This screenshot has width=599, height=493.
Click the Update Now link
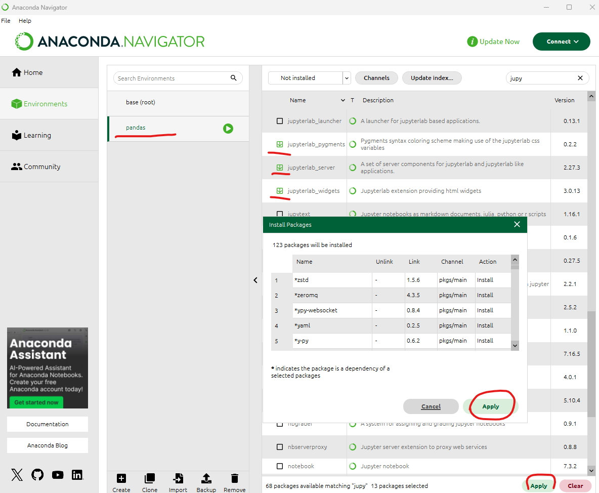[499, 42]
